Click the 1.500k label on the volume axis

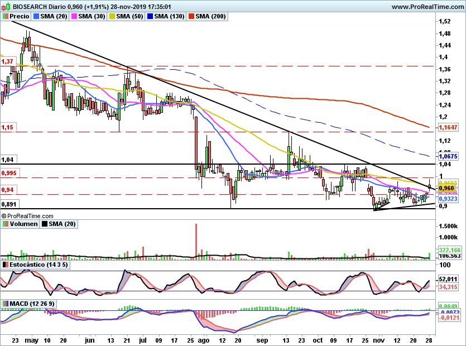448,226
